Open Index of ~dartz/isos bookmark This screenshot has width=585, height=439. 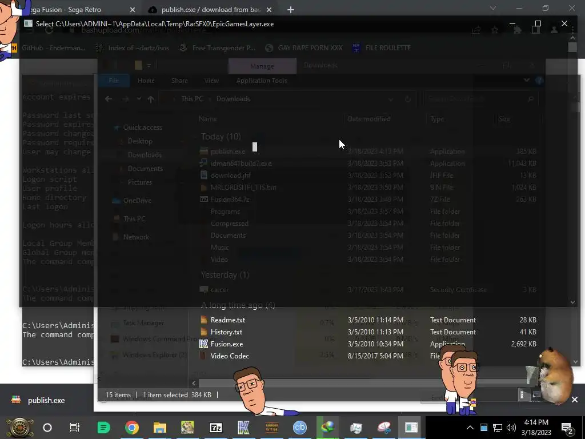coord(133,48)
